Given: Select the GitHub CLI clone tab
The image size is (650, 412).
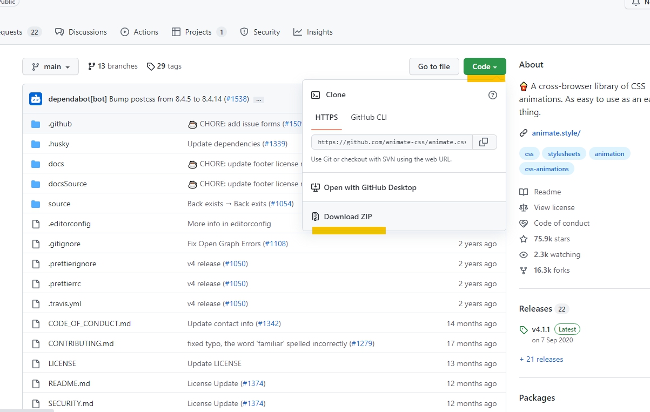Looking at the screenshot, I should click(x=369, y=117).
